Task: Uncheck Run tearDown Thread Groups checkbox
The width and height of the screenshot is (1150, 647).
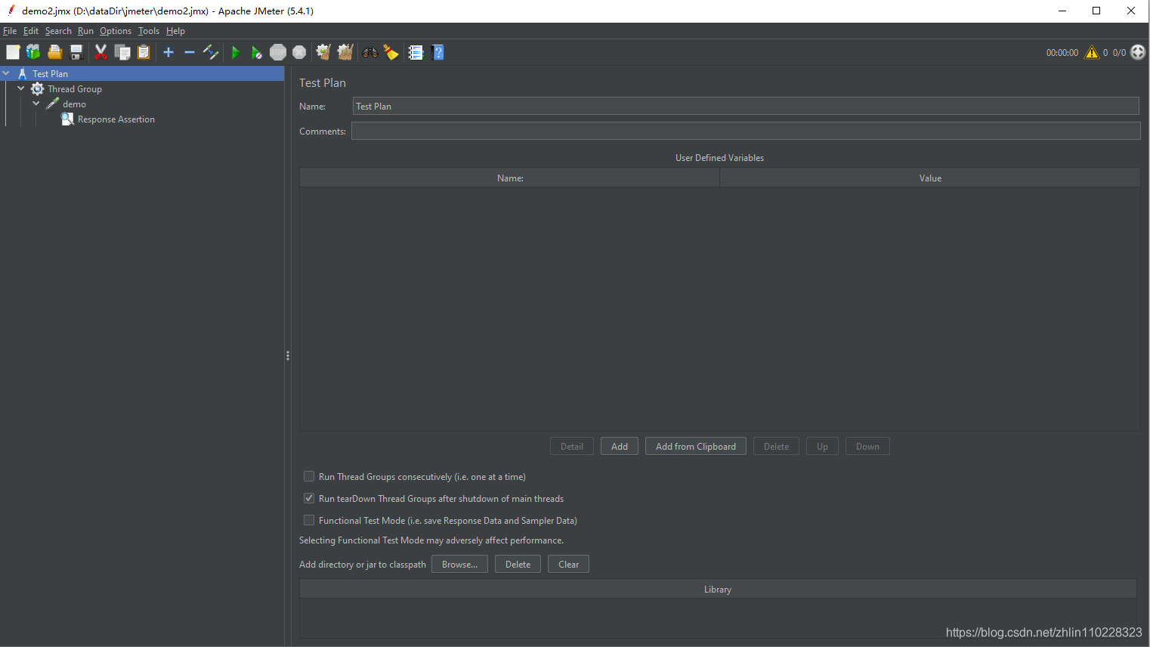Action: click(x=309, y=498)
